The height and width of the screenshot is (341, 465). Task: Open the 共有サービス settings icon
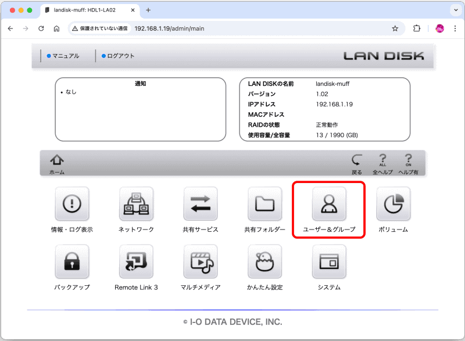pos(201,204)
